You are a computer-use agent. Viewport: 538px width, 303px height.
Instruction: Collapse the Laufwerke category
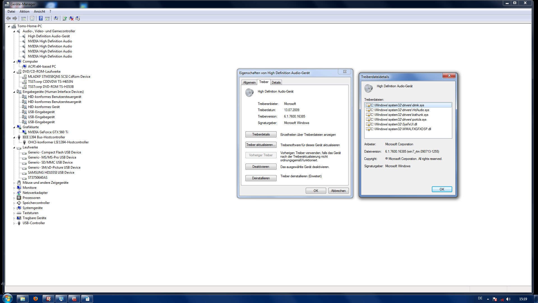coord(14,148)
